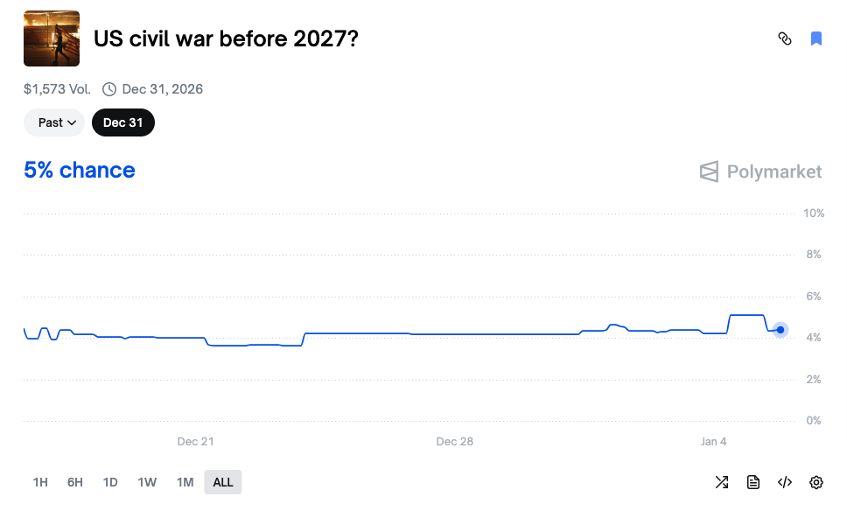Open the document rules icon
The height and width of the screenshot is (511, 847).
point(753,482)
